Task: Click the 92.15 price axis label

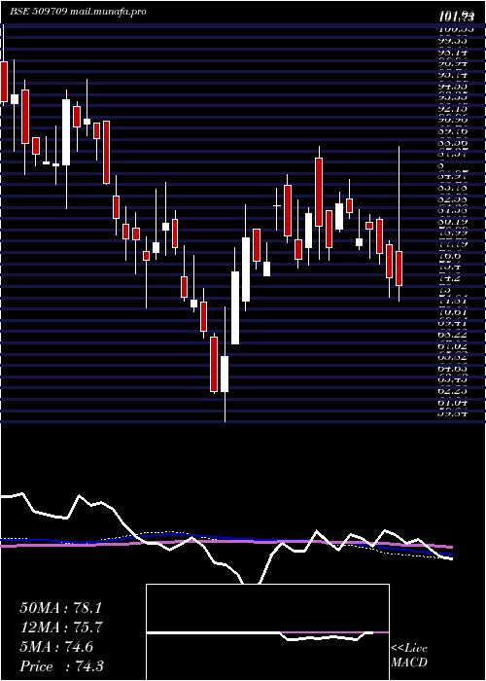Action: (453, 108)
